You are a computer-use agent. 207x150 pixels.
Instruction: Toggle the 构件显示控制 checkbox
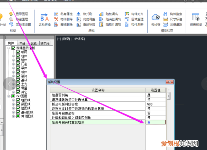(x=13, y=48)
